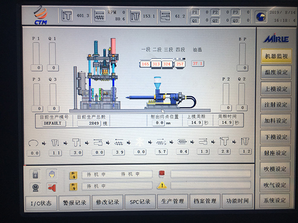Select the manual mode hand icon
Image resolution: width=298 pixels, height=223 pixels.
pos(52,174)
